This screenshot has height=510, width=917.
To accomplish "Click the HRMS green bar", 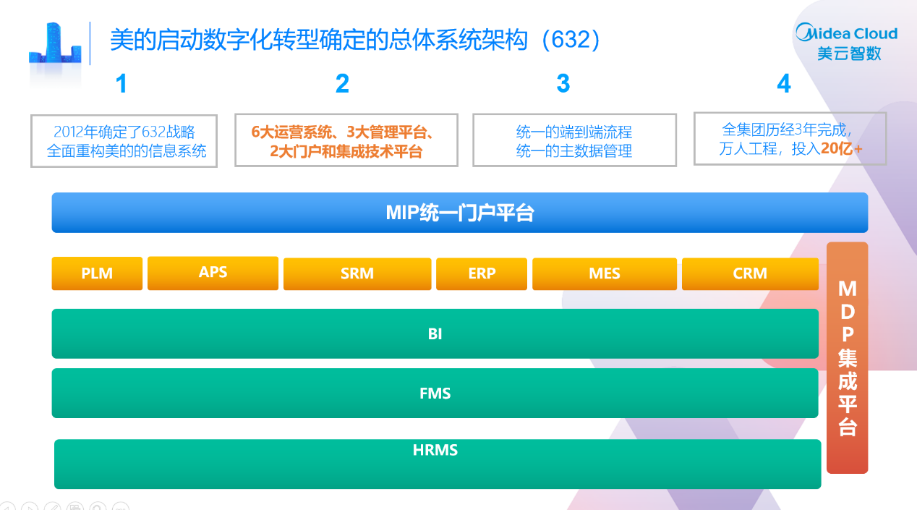I will [438, 464].
